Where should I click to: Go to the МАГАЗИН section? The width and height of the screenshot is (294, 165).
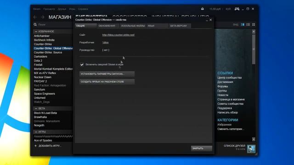click(x=60, y=17)
